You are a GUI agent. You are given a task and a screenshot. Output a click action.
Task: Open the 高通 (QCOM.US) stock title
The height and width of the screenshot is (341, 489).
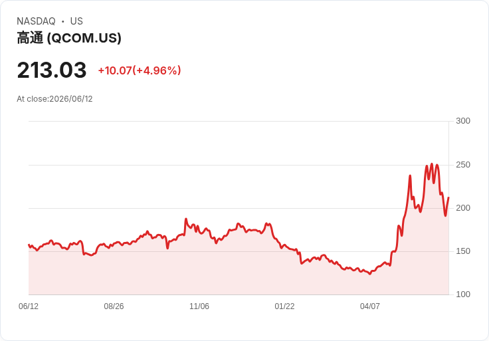coord(69,38)
